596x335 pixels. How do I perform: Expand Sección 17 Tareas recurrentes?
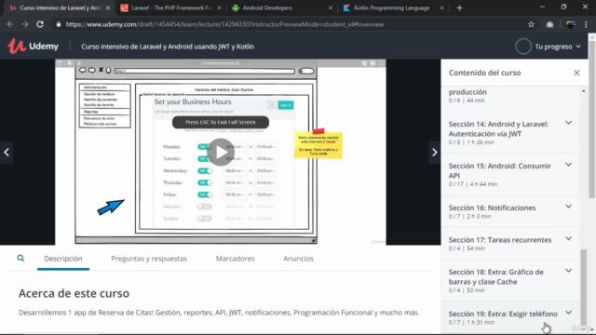[x=568, y=238]
